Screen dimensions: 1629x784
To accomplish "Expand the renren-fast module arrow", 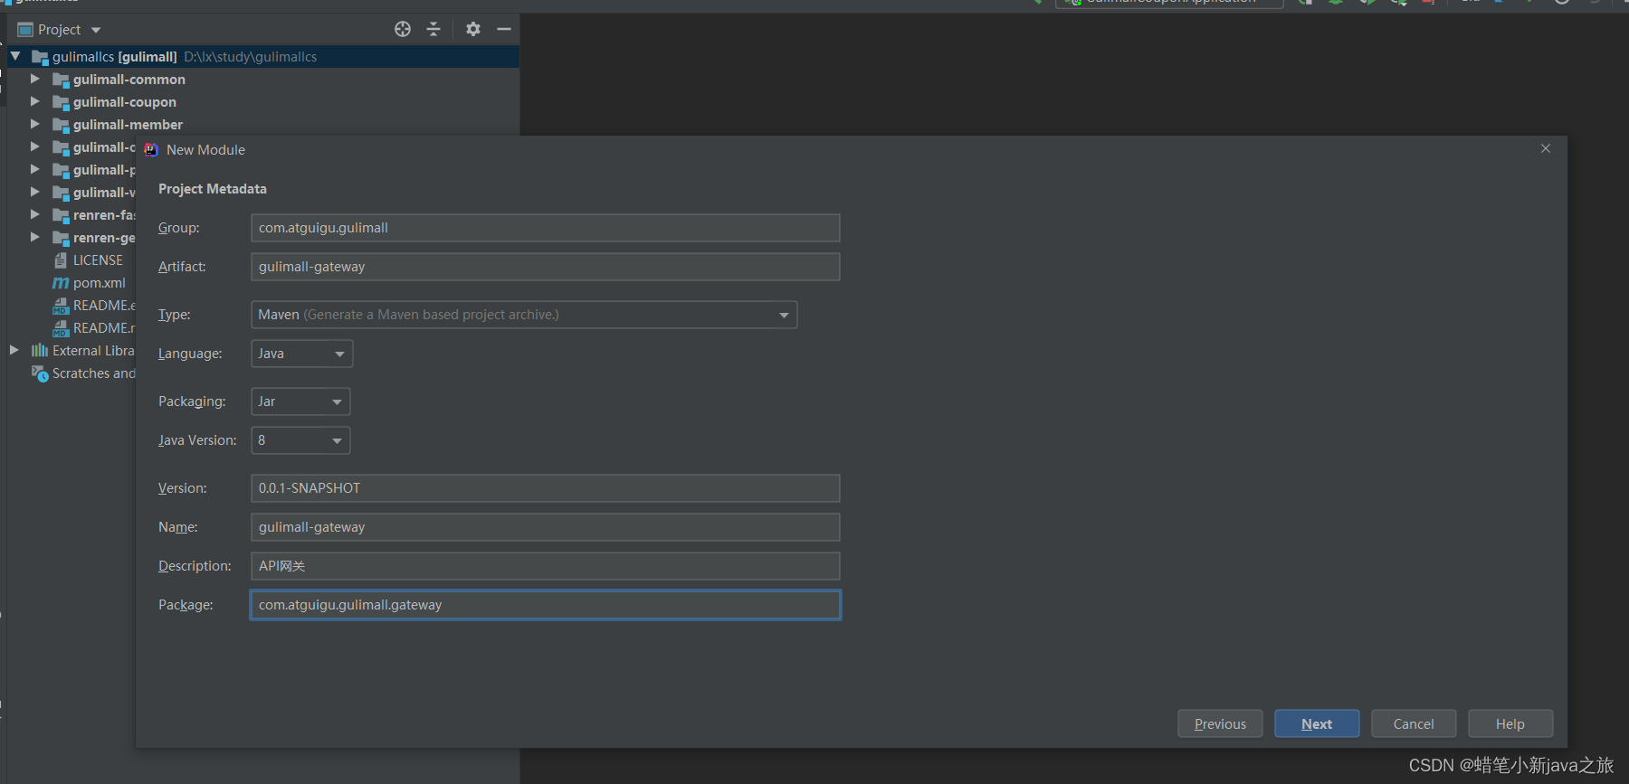I will (x=35, y=214).
